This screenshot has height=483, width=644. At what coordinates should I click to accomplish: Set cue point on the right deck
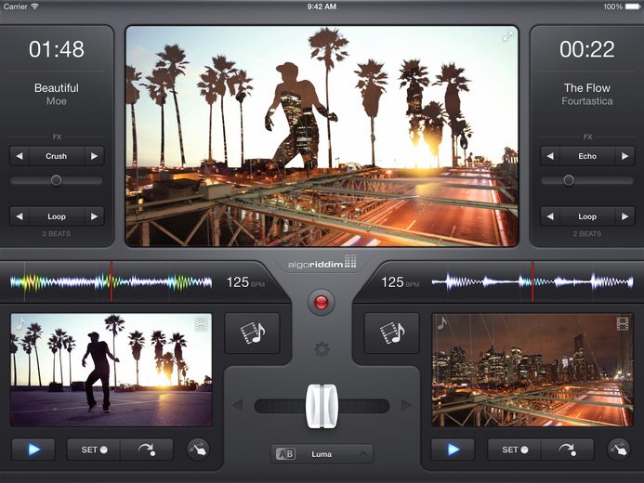click(x=514, y=450)
